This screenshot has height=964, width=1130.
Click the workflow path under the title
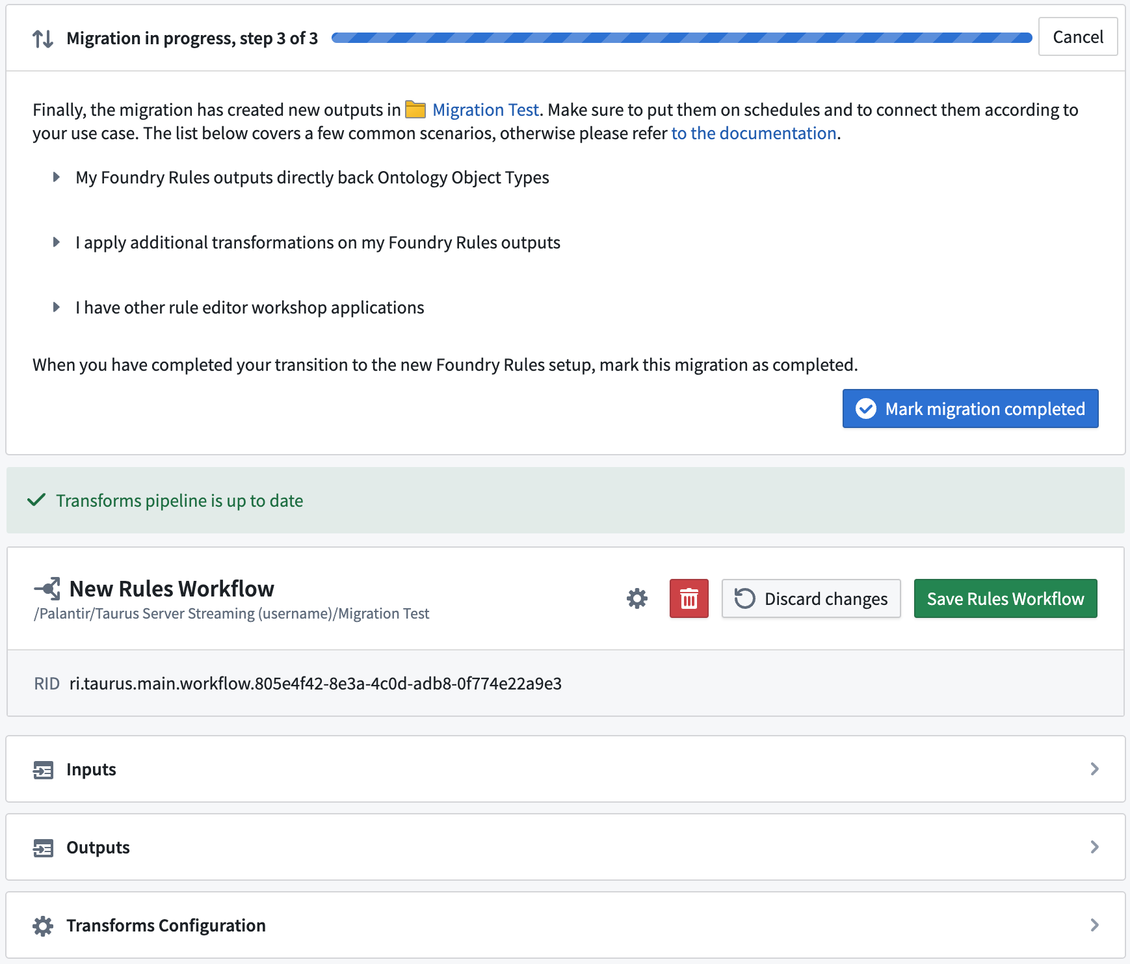(231, 613)
